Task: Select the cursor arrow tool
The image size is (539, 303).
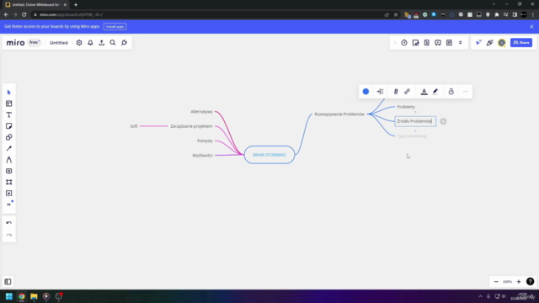Action: point(9,93)
